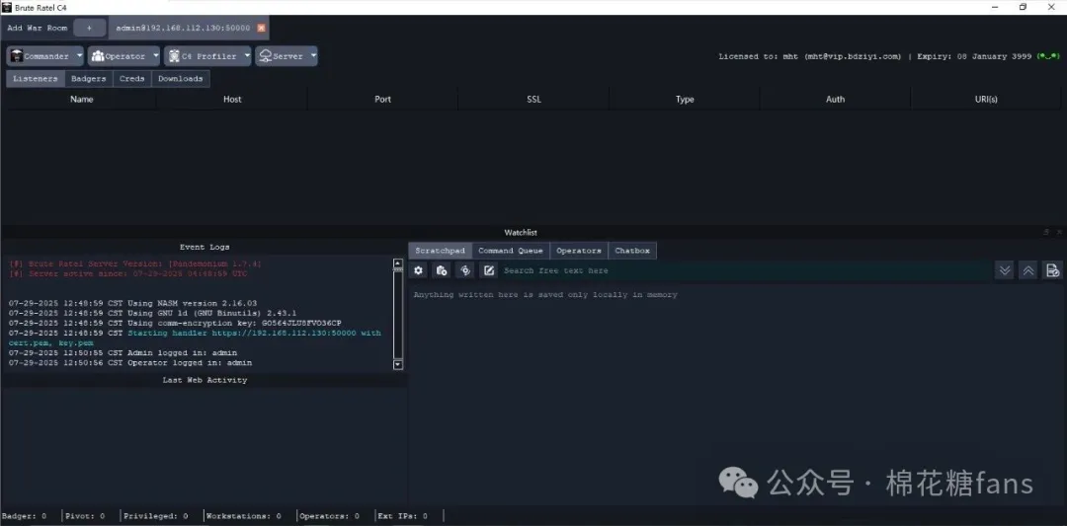This screenshot has height=526, width=1067.
Task: Click the edit pencil icon beside search
Action: tap(489, 270)
